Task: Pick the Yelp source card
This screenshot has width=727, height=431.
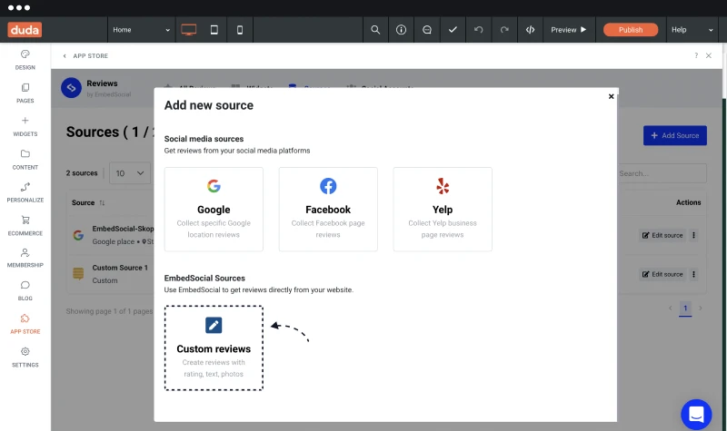Action: (x=443, y=210)
